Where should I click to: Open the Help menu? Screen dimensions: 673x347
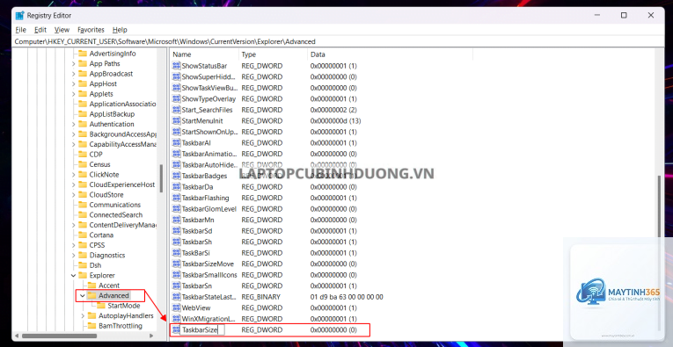[120, 30]
